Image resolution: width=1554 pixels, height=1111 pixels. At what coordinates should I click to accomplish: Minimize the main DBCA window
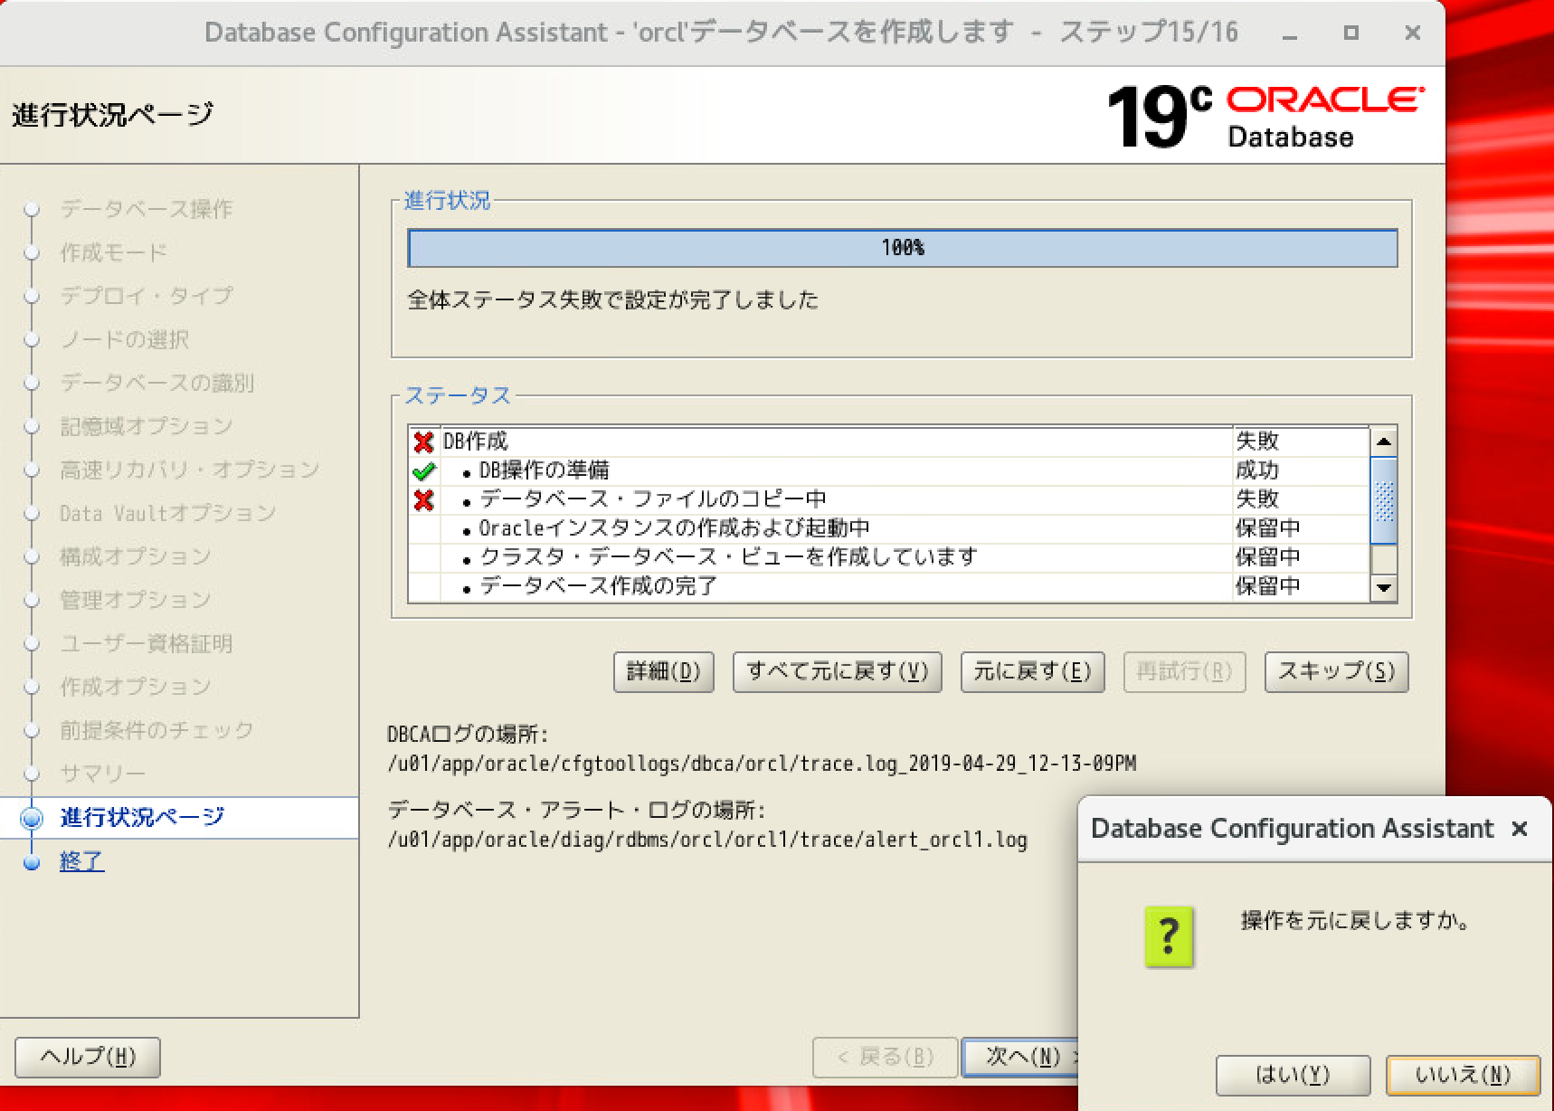[1291, 34]
